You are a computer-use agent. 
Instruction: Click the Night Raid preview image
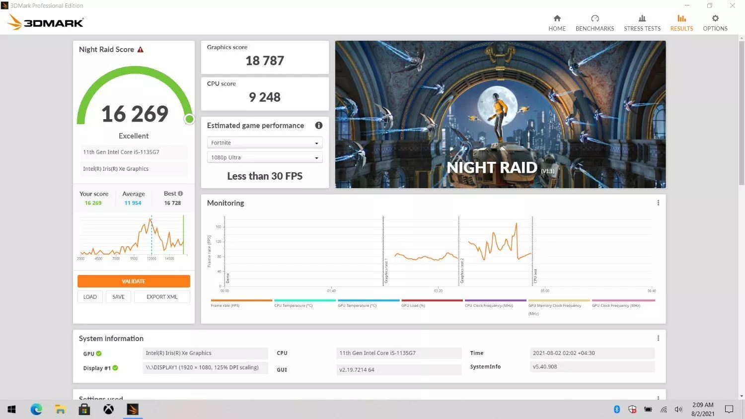click(500, 114)
